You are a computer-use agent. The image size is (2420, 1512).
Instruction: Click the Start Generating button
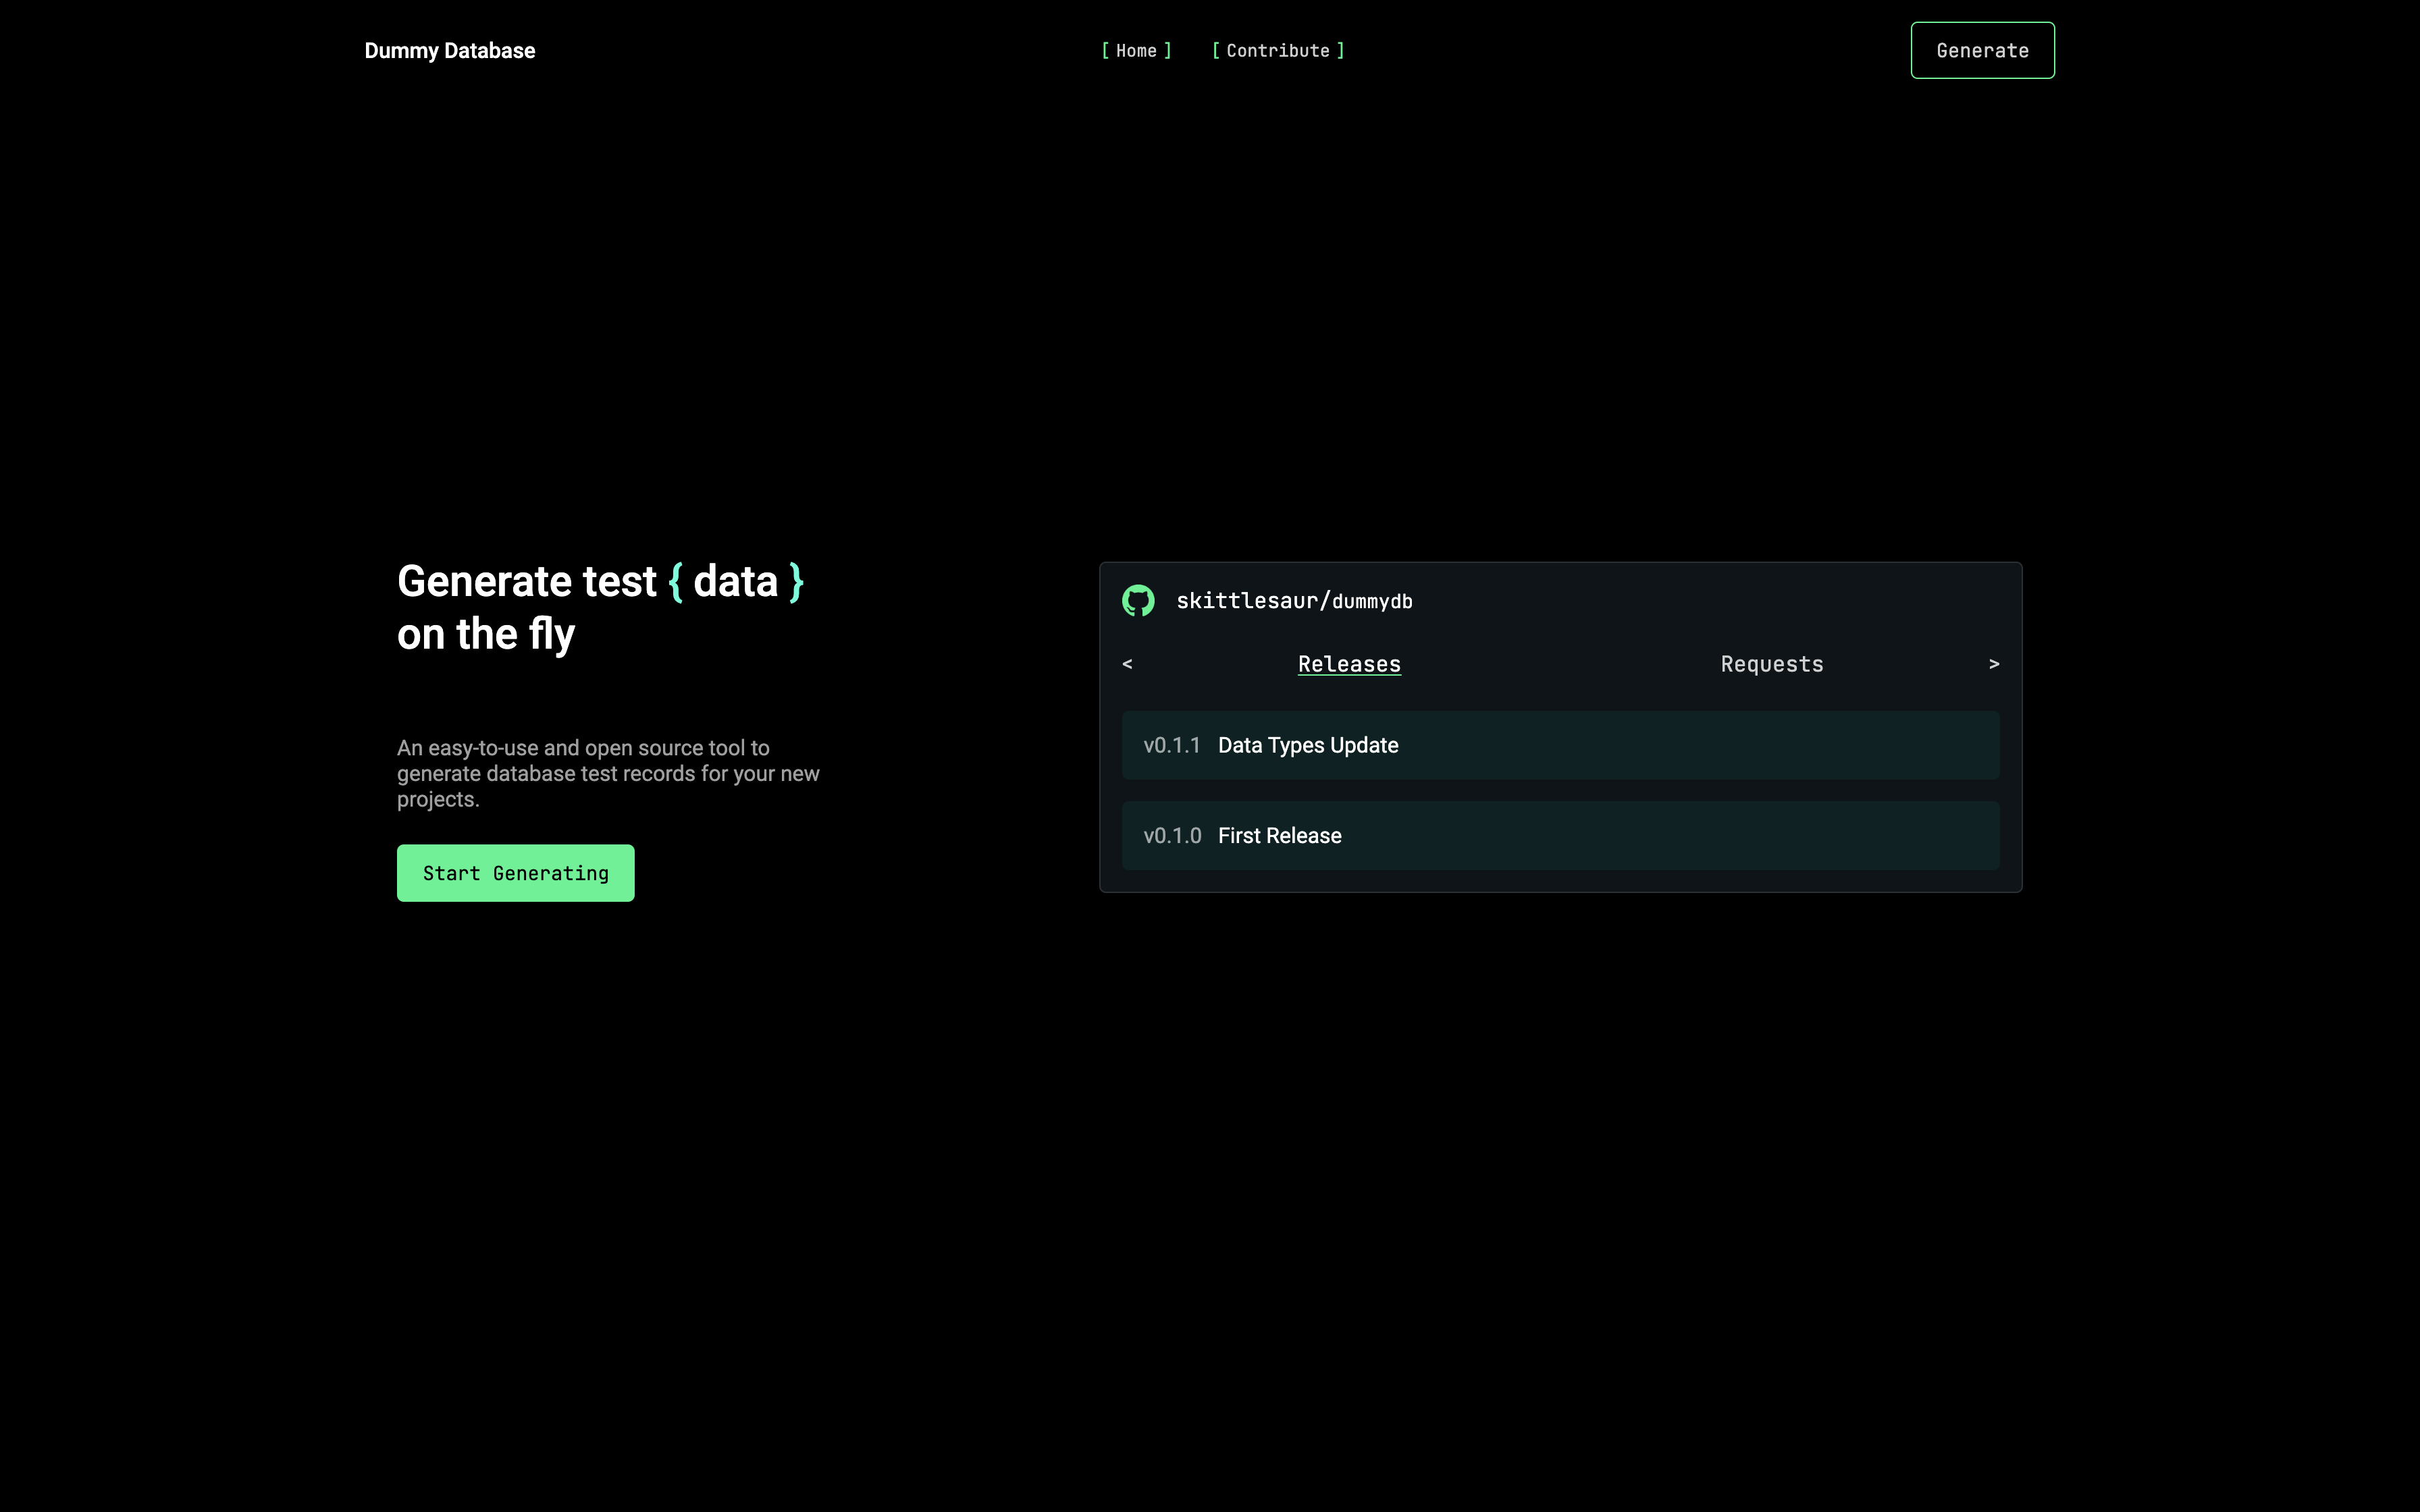click(515, 872)
